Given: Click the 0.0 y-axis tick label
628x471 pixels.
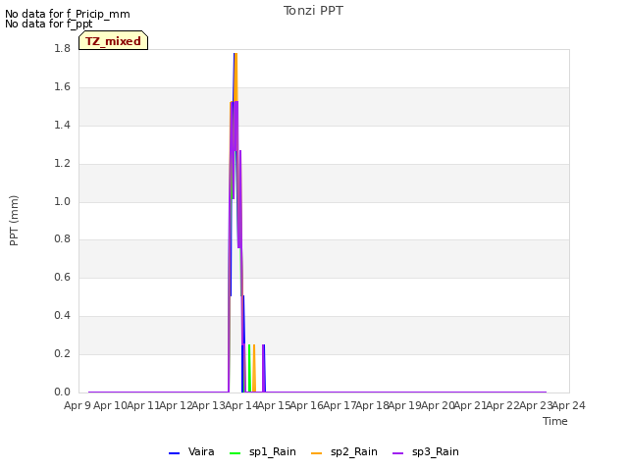Looking at the screenshot, I should (x=62, y=392).
